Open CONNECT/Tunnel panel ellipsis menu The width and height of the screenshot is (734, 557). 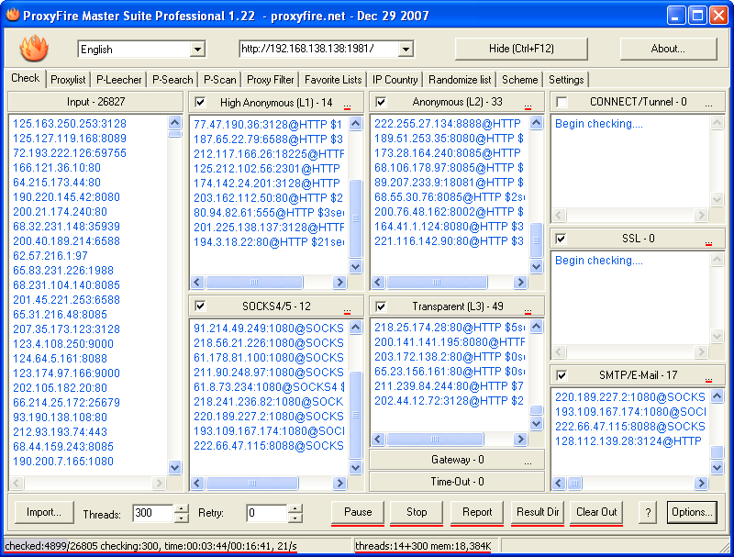click(x=708, y=104)
